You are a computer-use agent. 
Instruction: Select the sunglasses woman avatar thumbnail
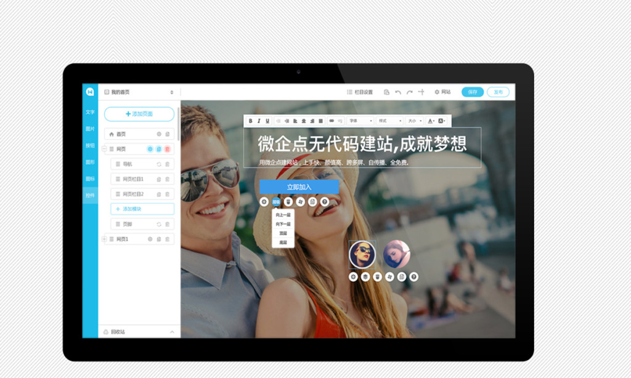(362, 254)
